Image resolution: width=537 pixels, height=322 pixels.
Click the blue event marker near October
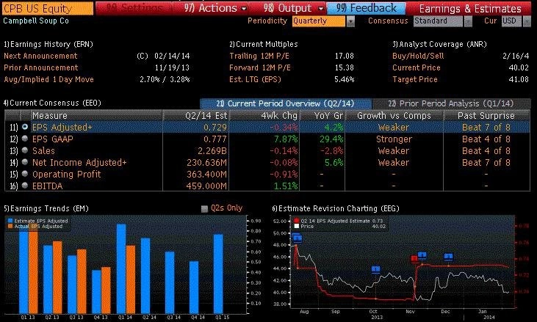(x=375, y=270)
